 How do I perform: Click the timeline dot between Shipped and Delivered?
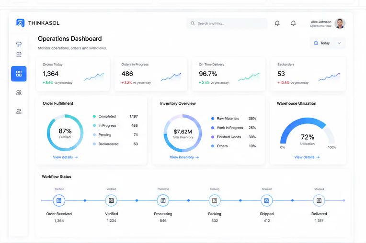(x=293, y=200)
